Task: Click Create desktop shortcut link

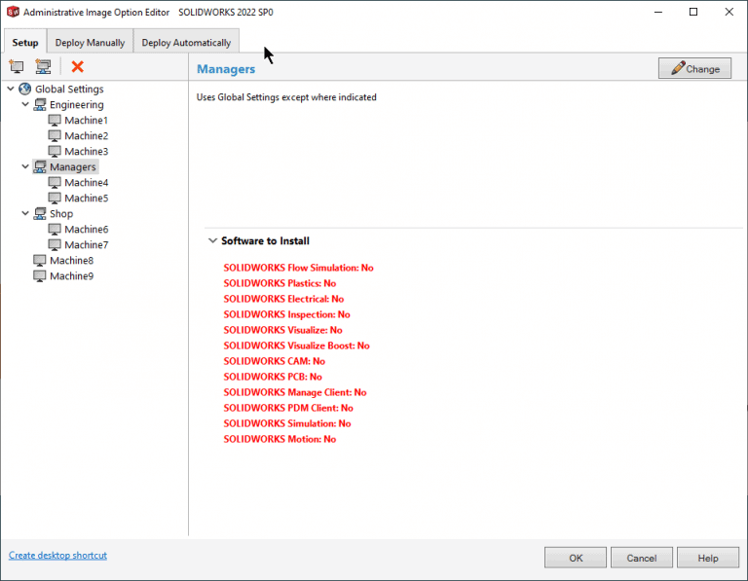Action: pyautogui.click(x=57, y=556)
